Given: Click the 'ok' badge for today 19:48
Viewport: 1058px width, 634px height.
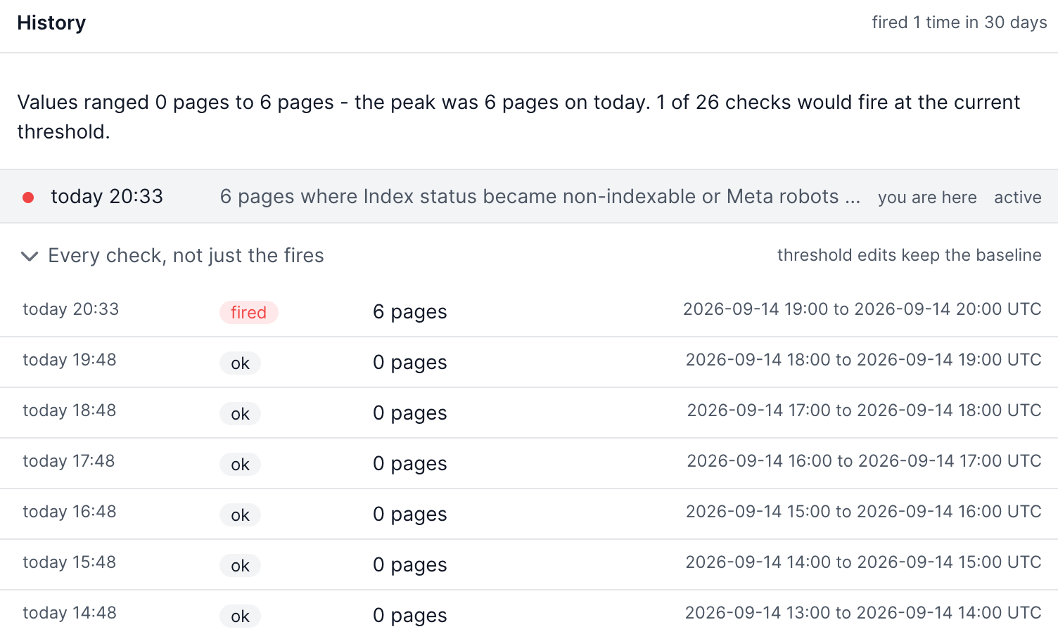Looking at the screenshot, I should tap(240, 363).
